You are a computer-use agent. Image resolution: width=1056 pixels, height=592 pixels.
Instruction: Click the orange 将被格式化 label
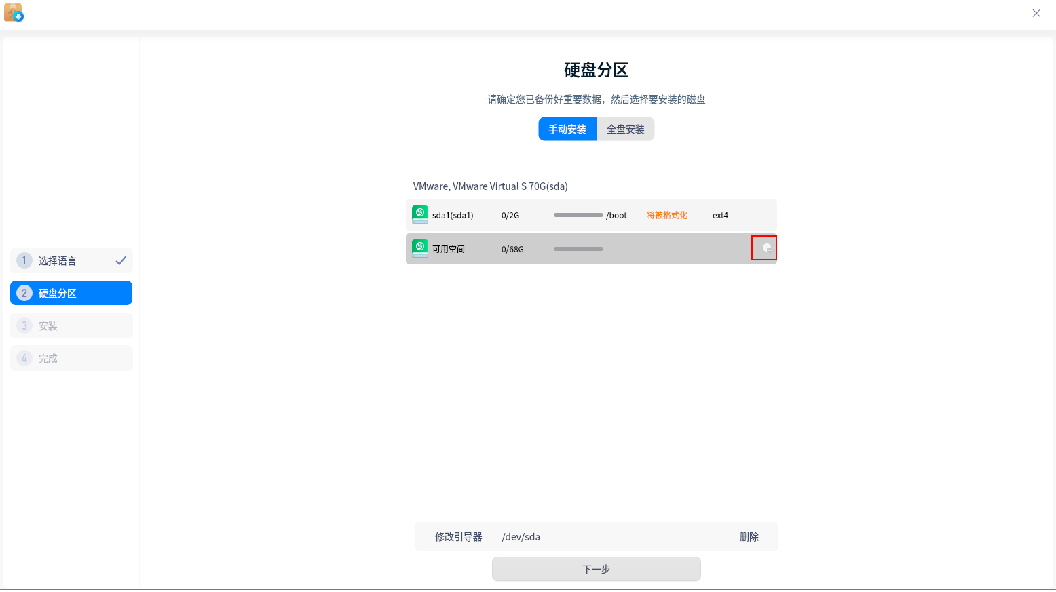click(x=667, y=215)
